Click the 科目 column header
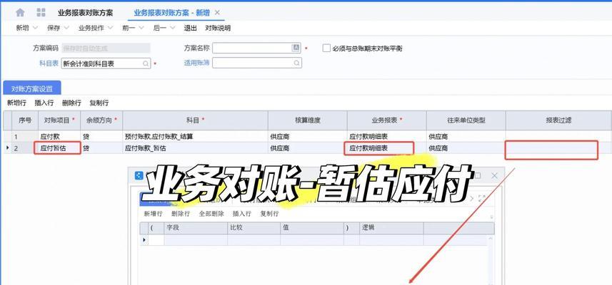Viewport: 612px width, 285px height. (x=195, y=120)
